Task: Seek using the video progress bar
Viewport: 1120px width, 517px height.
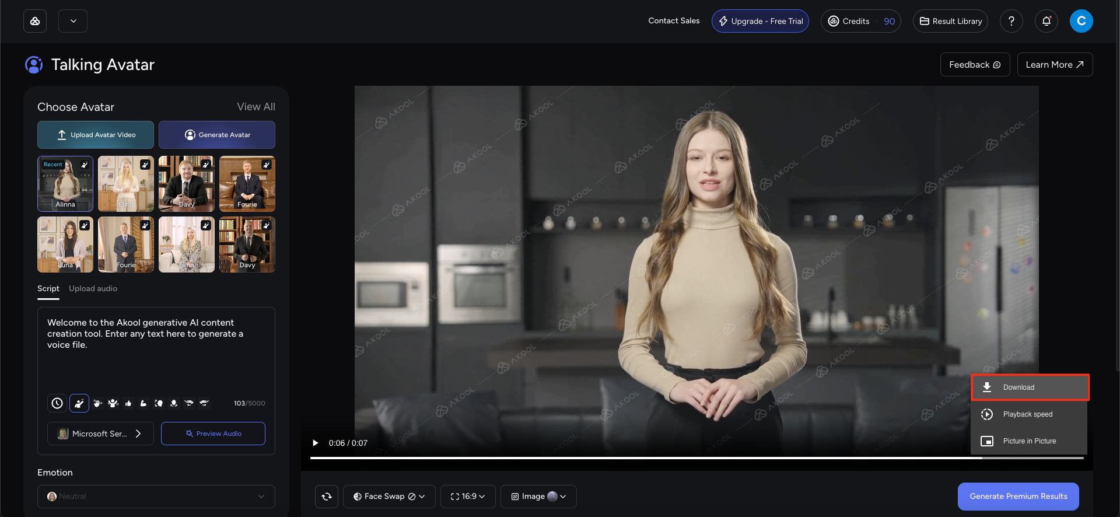Action: coord(697,458)
